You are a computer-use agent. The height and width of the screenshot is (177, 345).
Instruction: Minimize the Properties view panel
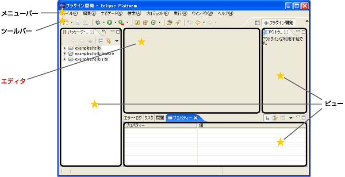pos(298,117)
